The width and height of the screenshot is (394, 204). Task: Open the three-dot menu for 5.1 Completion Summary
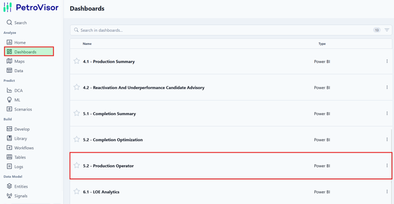pyautogui.click(x=387, y=113)
